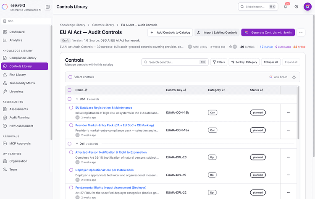The height and width of the screenshot is (199, 315).
Task: Sort the table by Category column
Action: coord(216,90)
